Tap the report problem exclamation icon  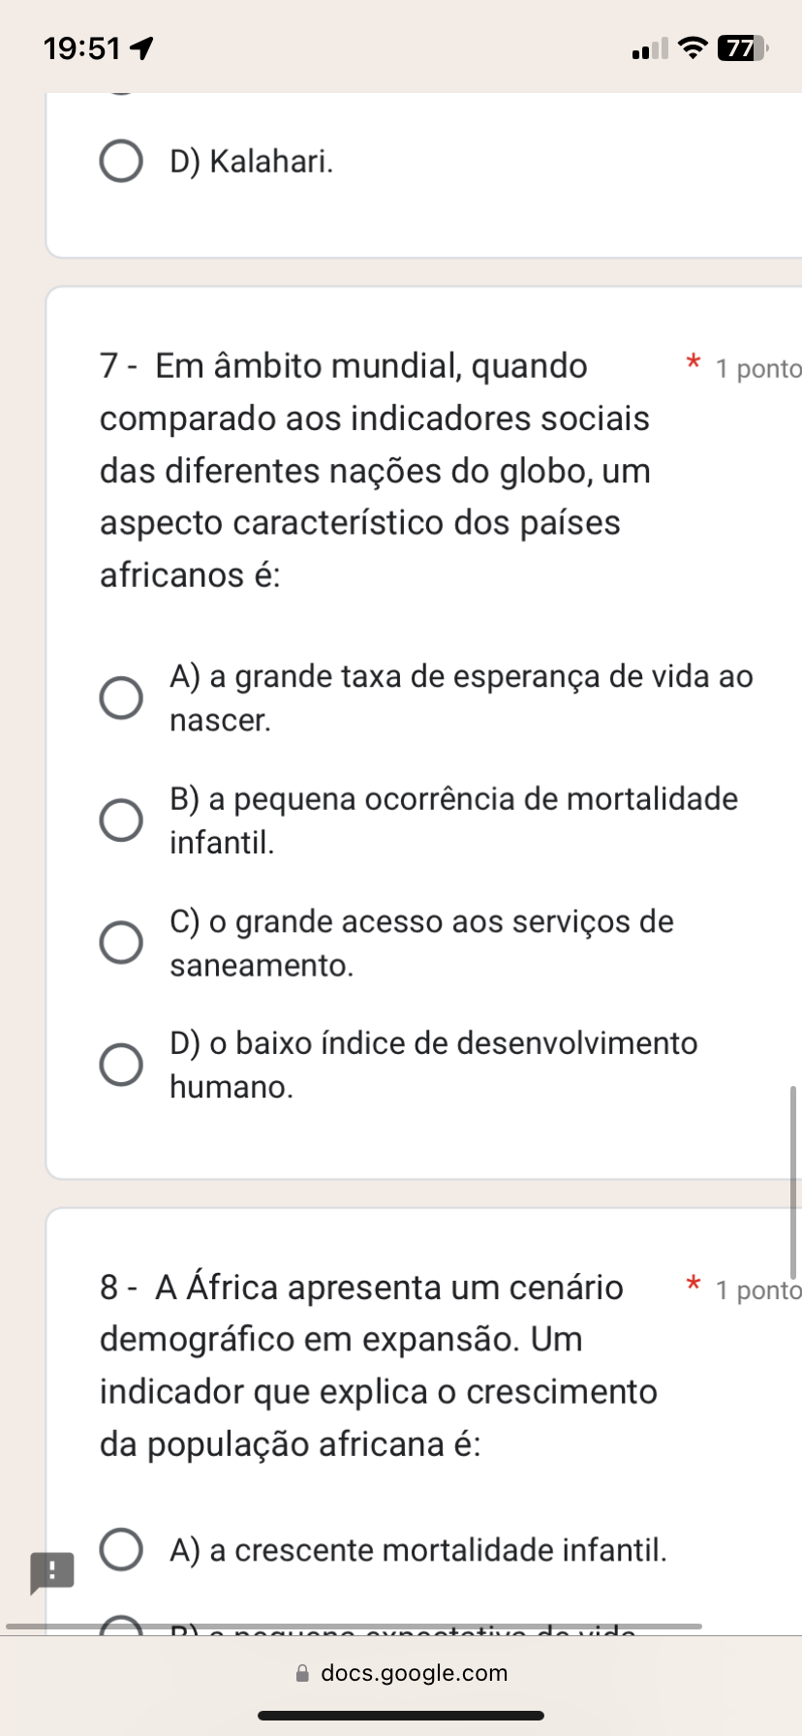(x=51, y=1570)
